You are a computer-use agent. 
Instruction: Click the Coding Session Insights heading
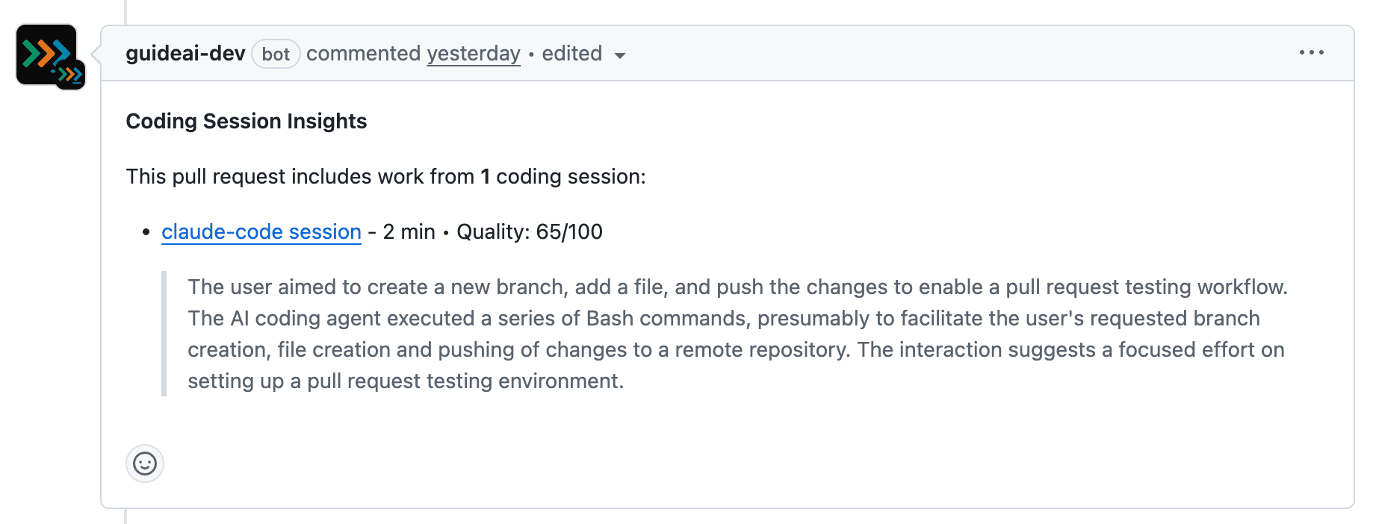tap(246, 121)
